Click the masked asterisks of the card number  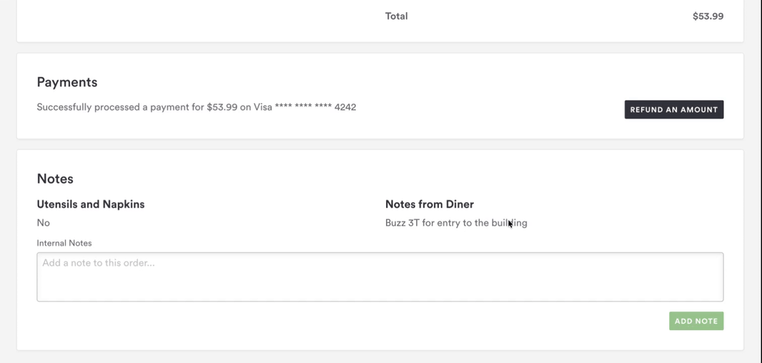pyautogui.click(x=303, y=107)
